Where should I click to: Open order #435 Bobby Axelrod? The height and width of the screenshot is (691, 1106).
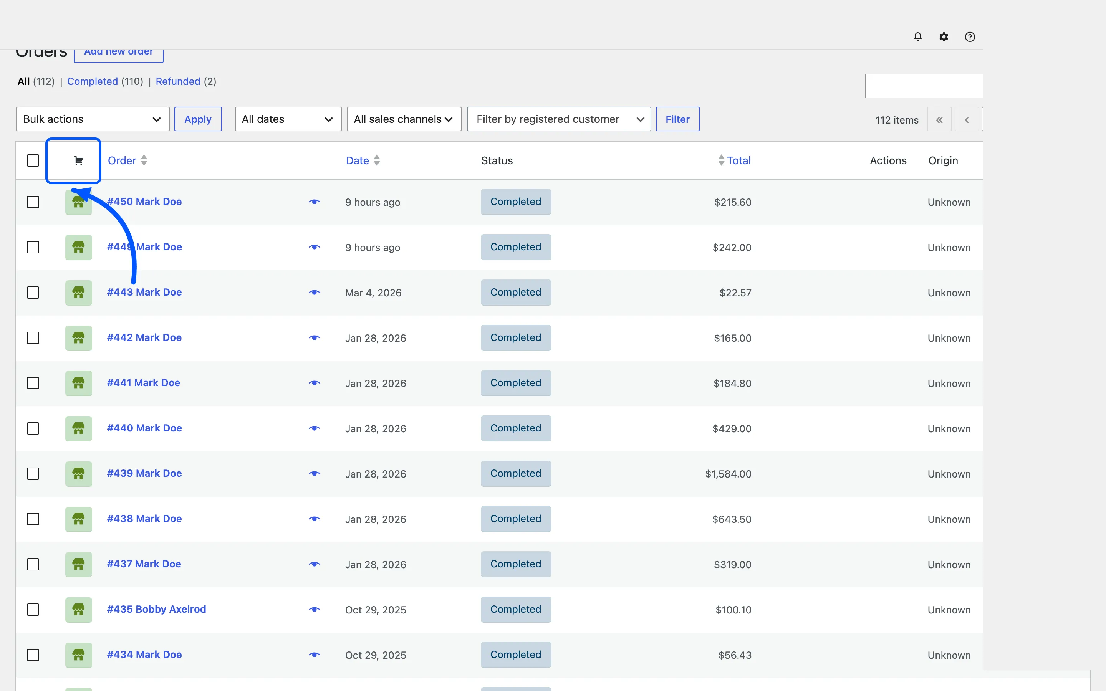156,609
